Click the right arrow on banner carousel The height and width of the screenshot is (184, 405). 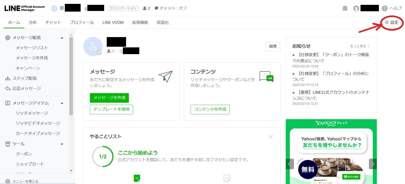coord(373,164)
